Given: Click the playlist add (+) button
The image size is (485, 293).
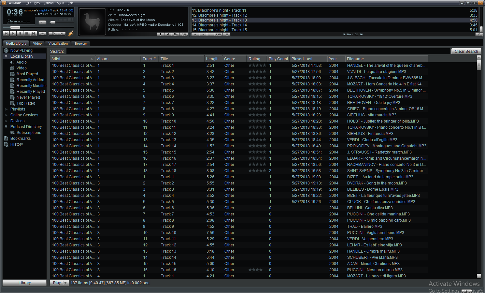Looking at the screenshot, I should [195, 34].
